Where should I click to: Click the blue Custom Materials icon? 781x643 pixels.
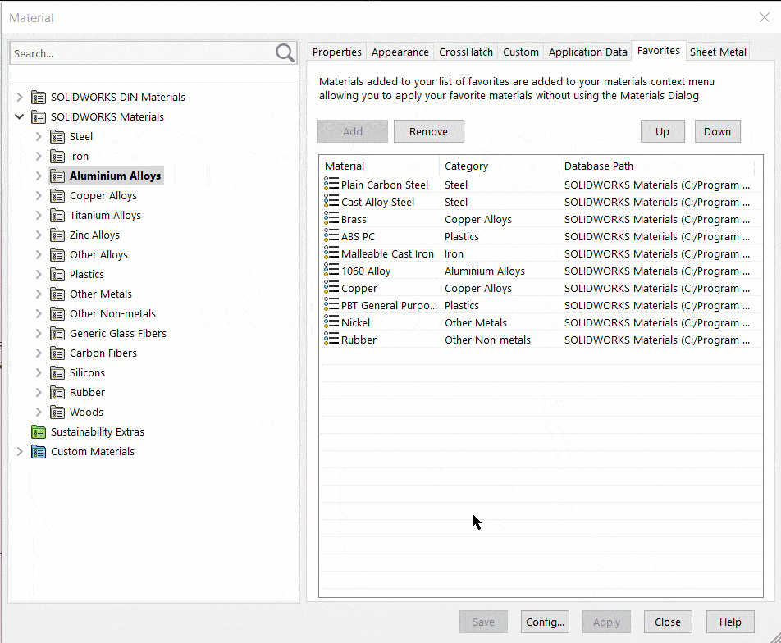pyautogui.click(x=39, y=452)
